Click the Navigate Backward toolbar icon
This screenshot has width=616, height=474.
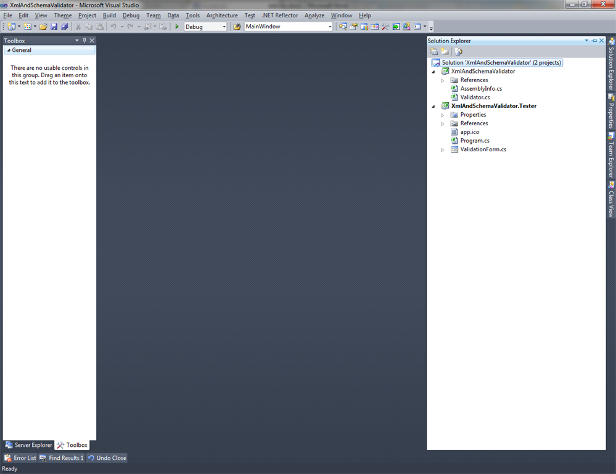147,27
